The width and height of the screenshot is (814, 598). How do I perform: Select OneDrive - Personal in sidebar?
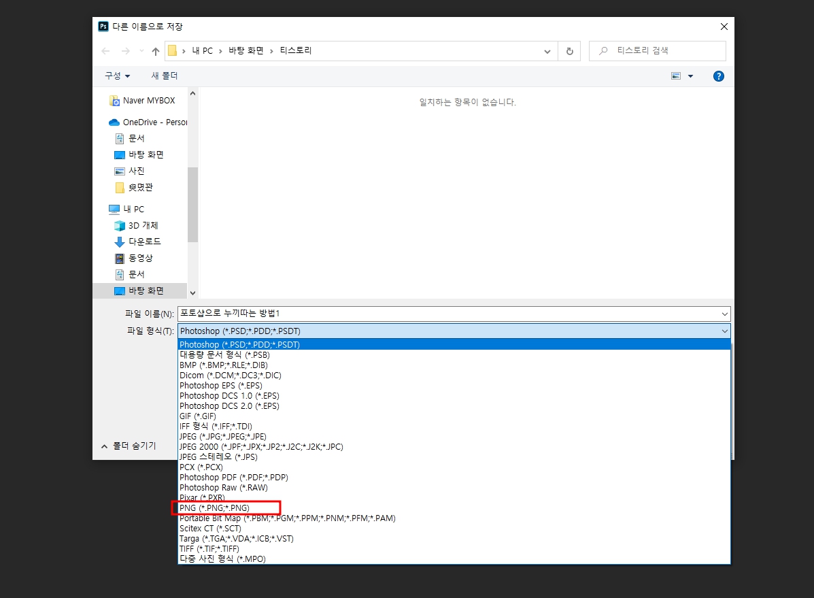click(x=148, y=122)
